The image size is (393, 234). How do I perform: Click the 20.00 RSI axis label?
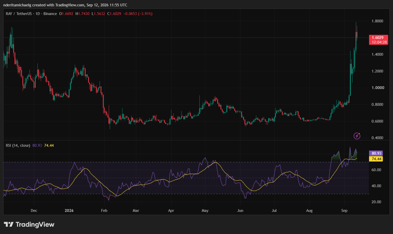[x=376, y=202]
